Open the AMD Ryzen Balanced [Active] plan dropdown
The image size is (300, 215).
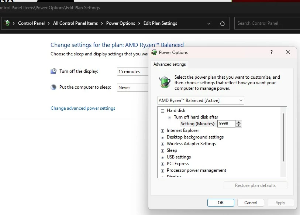point(200,100)
